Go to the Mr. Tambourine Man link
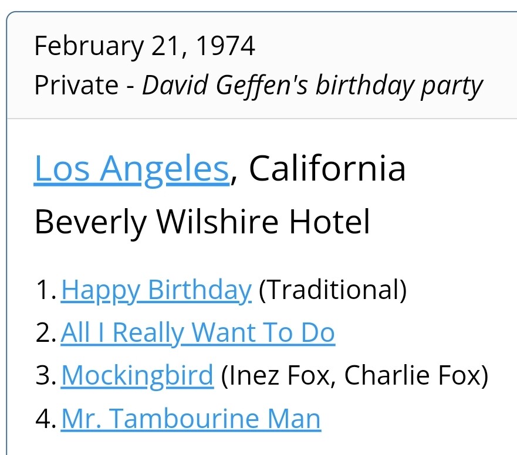 pyautogui.click(x=191, y=419)
